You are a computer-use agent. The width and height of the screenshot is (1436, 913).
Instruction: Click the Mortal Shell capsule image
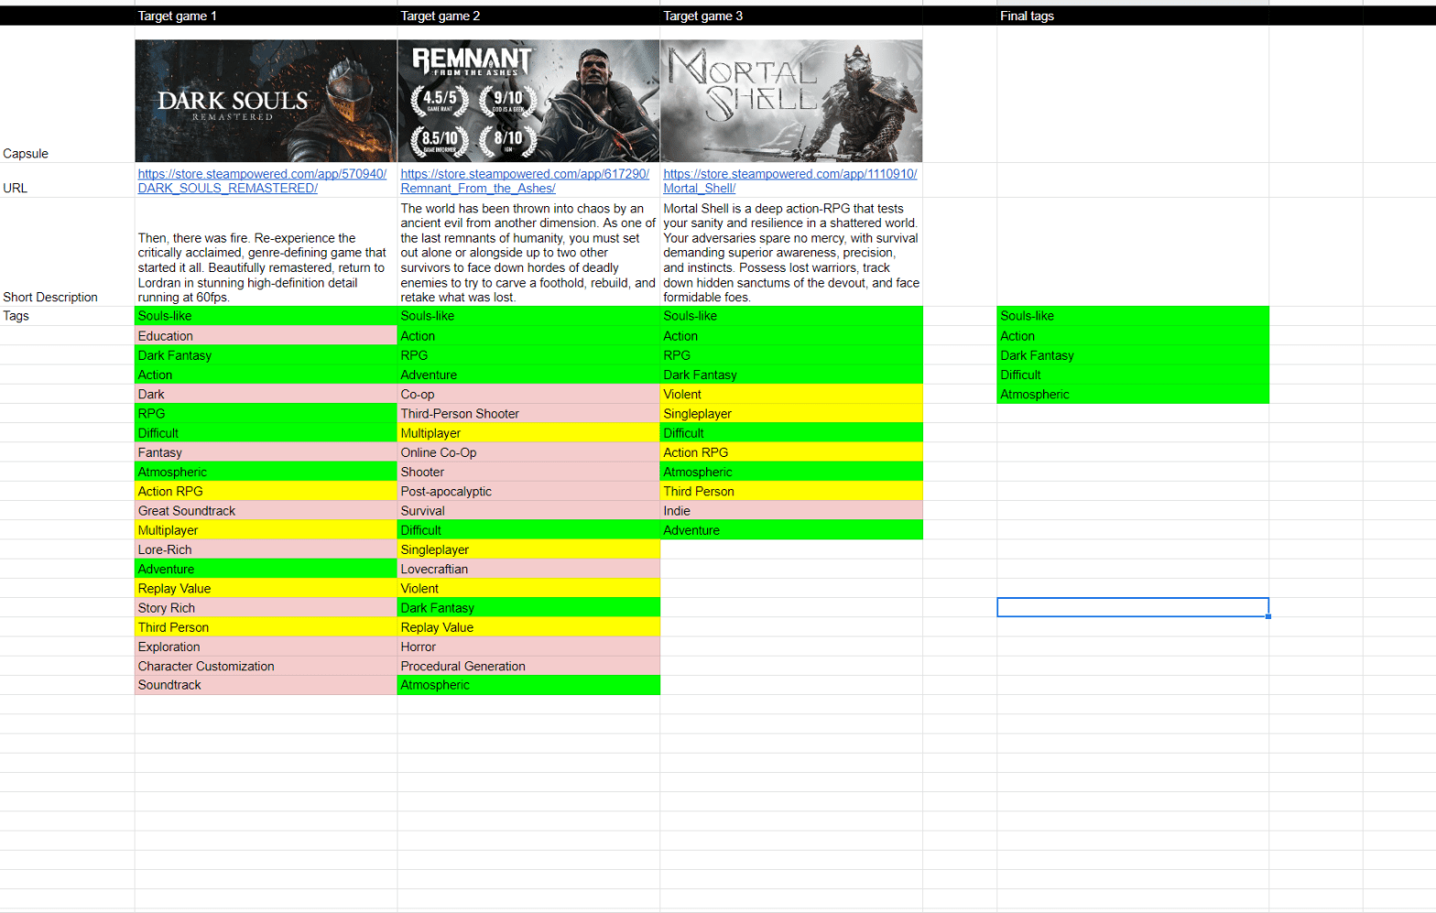(x=791, y=101)
